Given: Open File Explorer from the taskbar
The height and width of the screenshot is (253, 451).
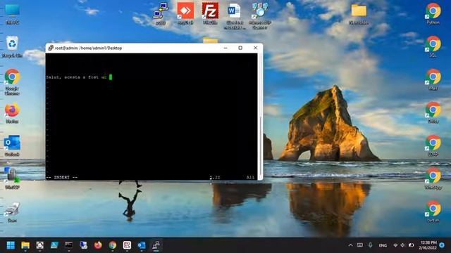Looking at the screenshot, I should pyautogui.click(x=25, y=245).
